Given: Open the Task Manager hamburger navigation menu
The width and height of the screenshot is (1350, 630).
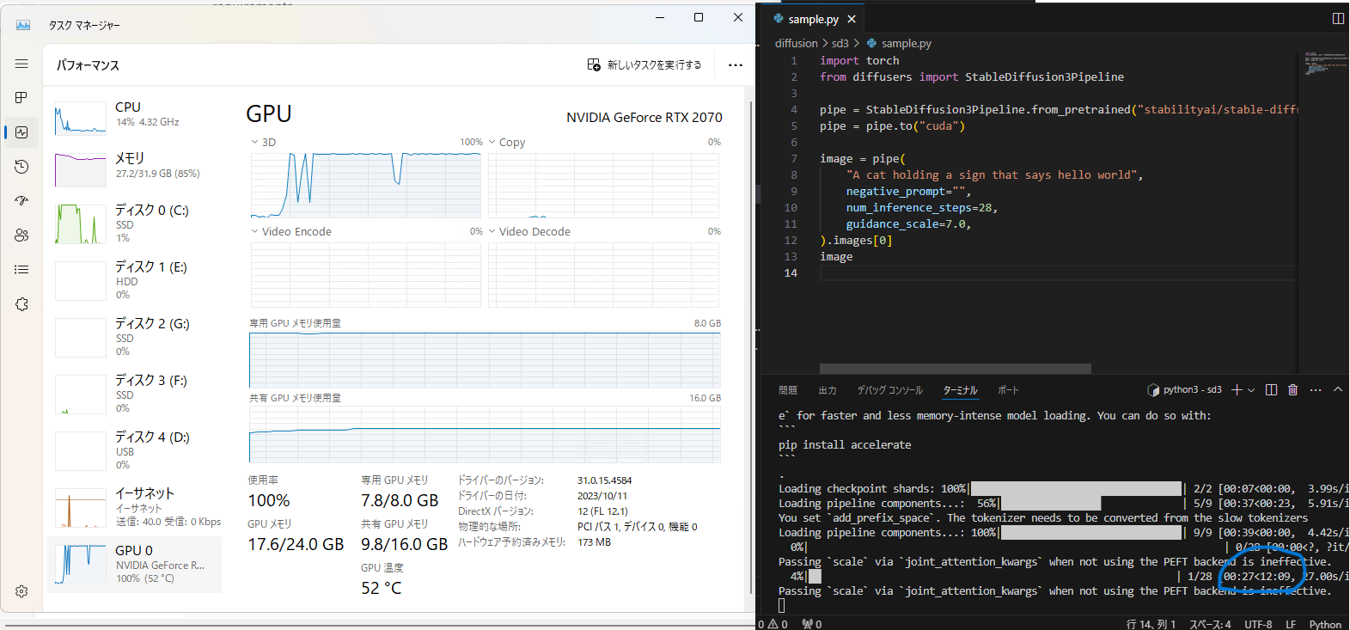Looking at the screenshot, I should 21,64.
